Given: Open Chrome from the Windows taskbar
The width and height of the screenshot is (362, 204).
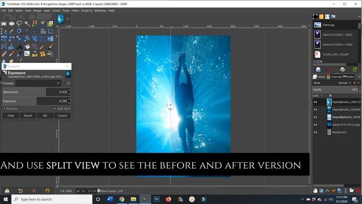Looking at the screenshot, I should (x=122, y=199).
